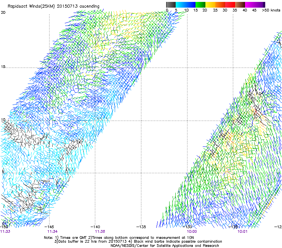Click the purple time label '11:34'

[x=52, y=232]
